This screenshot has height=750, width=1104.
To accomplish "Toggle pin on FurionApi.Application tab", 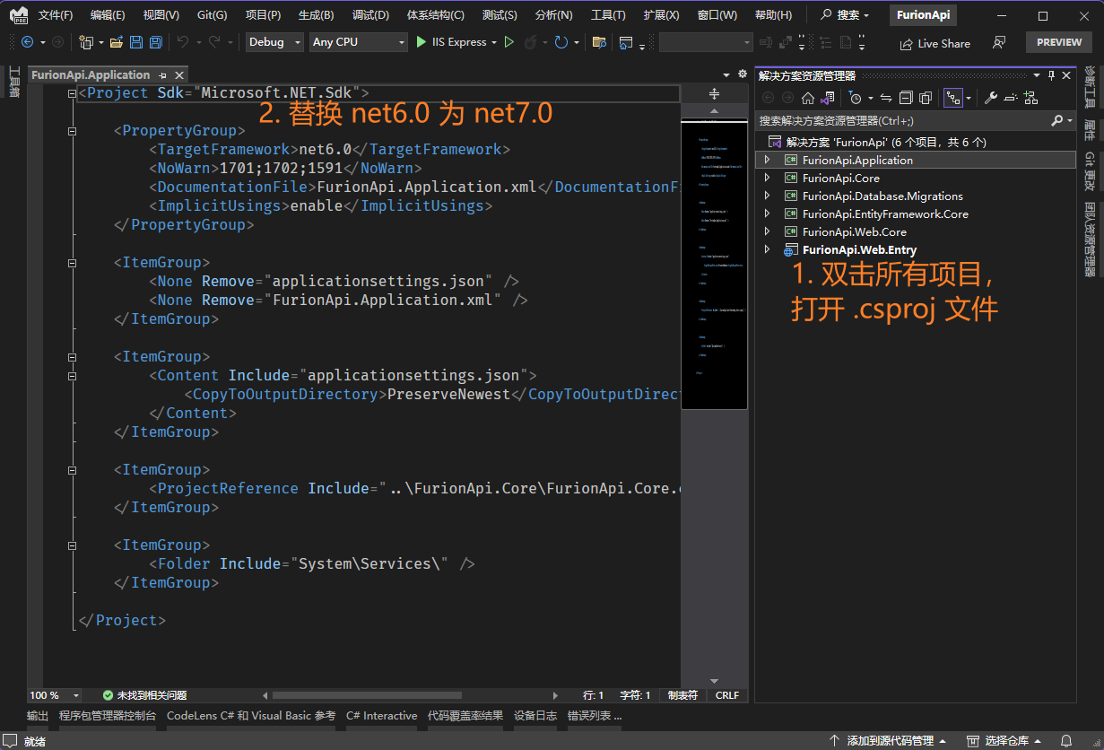I will [x=162, y=75].
